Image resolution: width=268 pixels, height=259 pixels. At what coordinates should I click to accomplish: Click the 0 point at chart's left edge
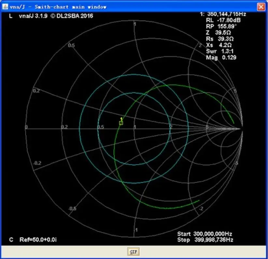(26, 127)
